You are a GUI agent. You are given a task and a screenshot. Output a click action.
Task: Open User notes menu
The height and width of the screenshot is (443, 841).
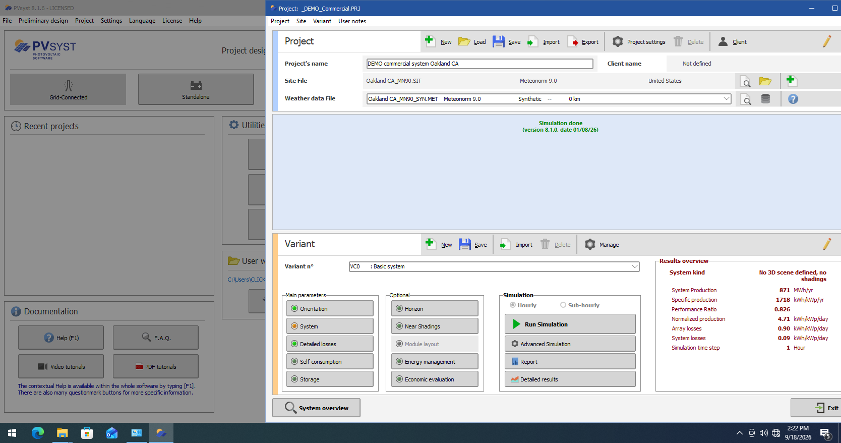point(352,21)
